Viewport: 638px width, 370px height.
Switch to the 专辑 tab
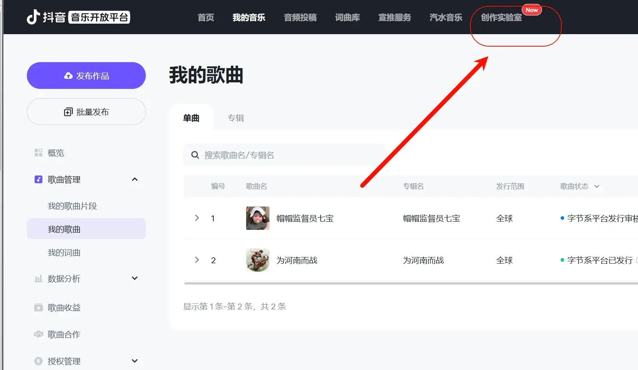point(236,118)
